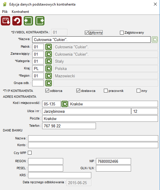Enable the Zablokowany checkbox
160x190 pixels.
pyautogui.click(x=122, y=32)
